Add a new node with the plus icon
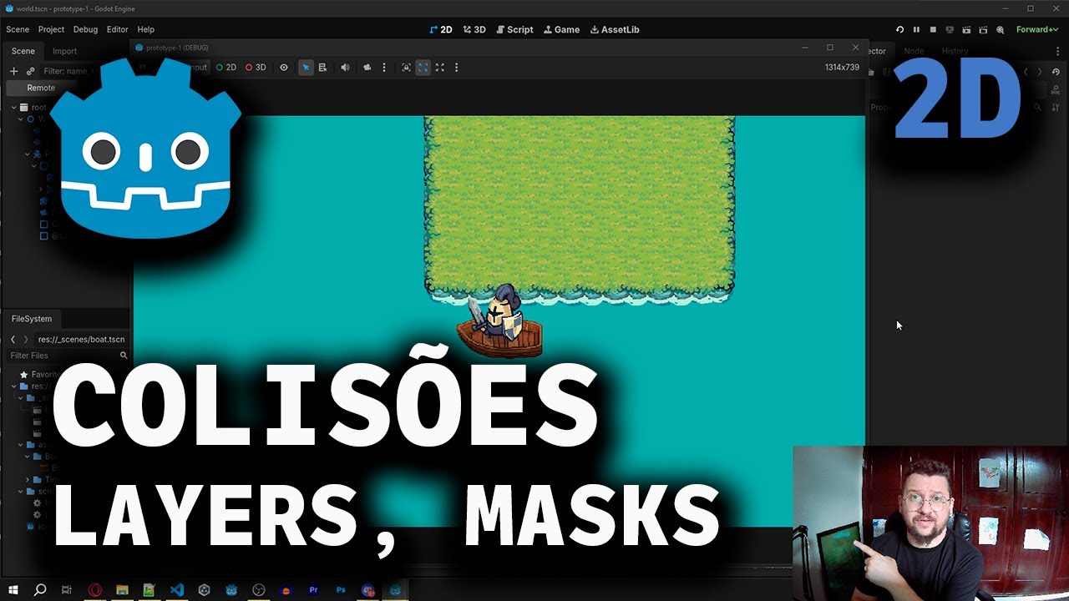1069x601 pixels. [13, 71]
